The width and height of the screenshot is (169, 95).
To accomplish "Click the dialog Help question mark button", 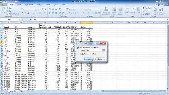I will (98, 43).
